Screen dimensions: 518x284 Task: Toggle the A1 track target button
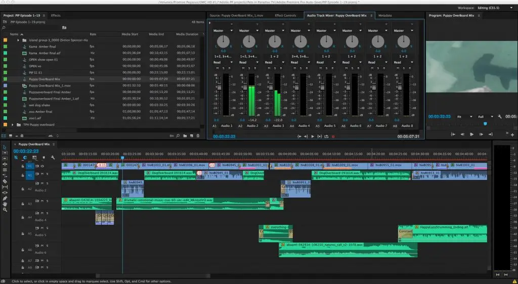coord(30,175)
